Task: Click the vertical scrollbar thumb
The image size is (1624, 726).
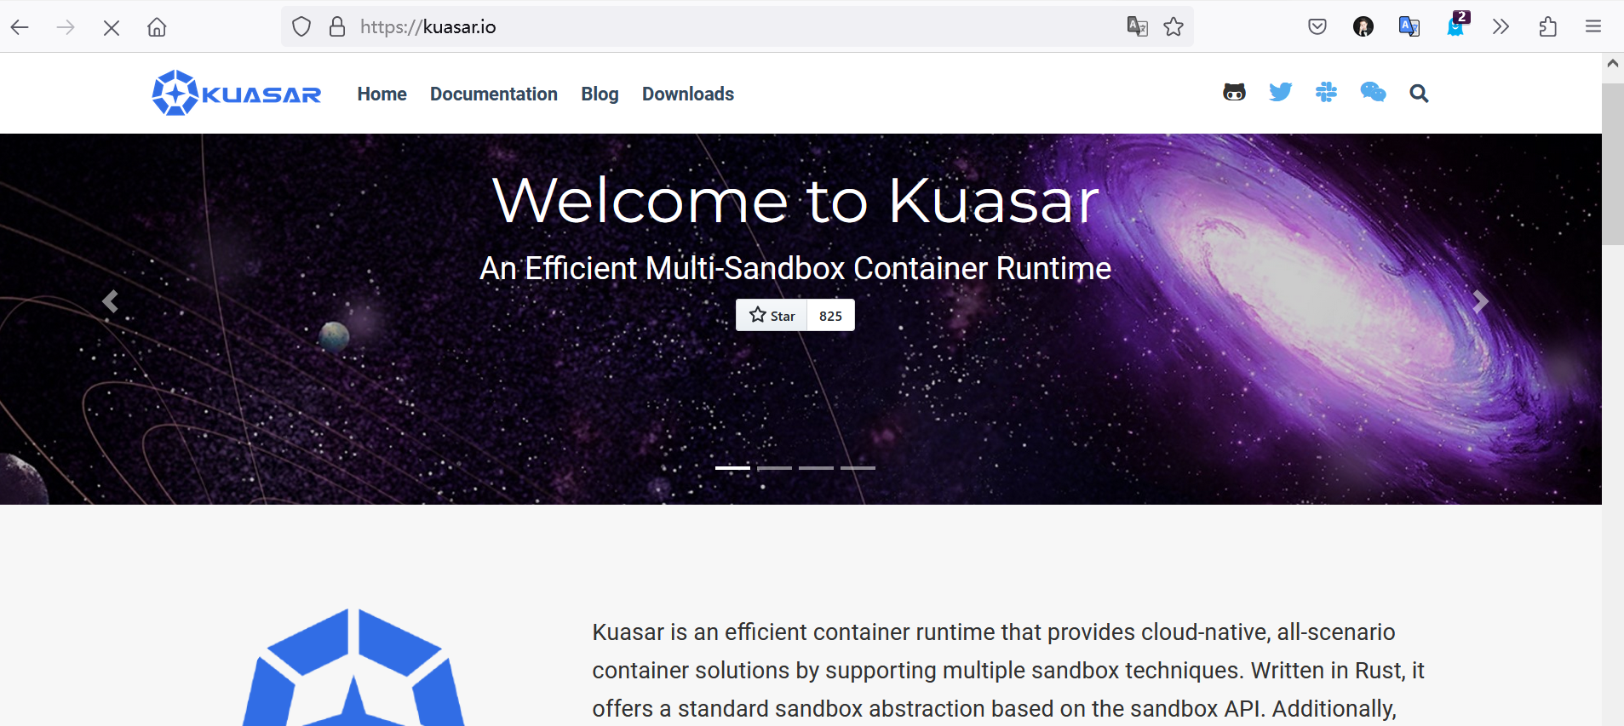Action: coord(1613,164)
